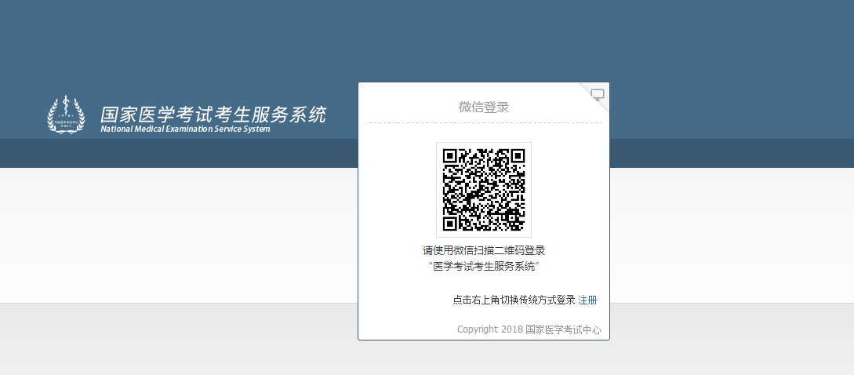Click the 微信登录 heading

click(x=484, y=107)
